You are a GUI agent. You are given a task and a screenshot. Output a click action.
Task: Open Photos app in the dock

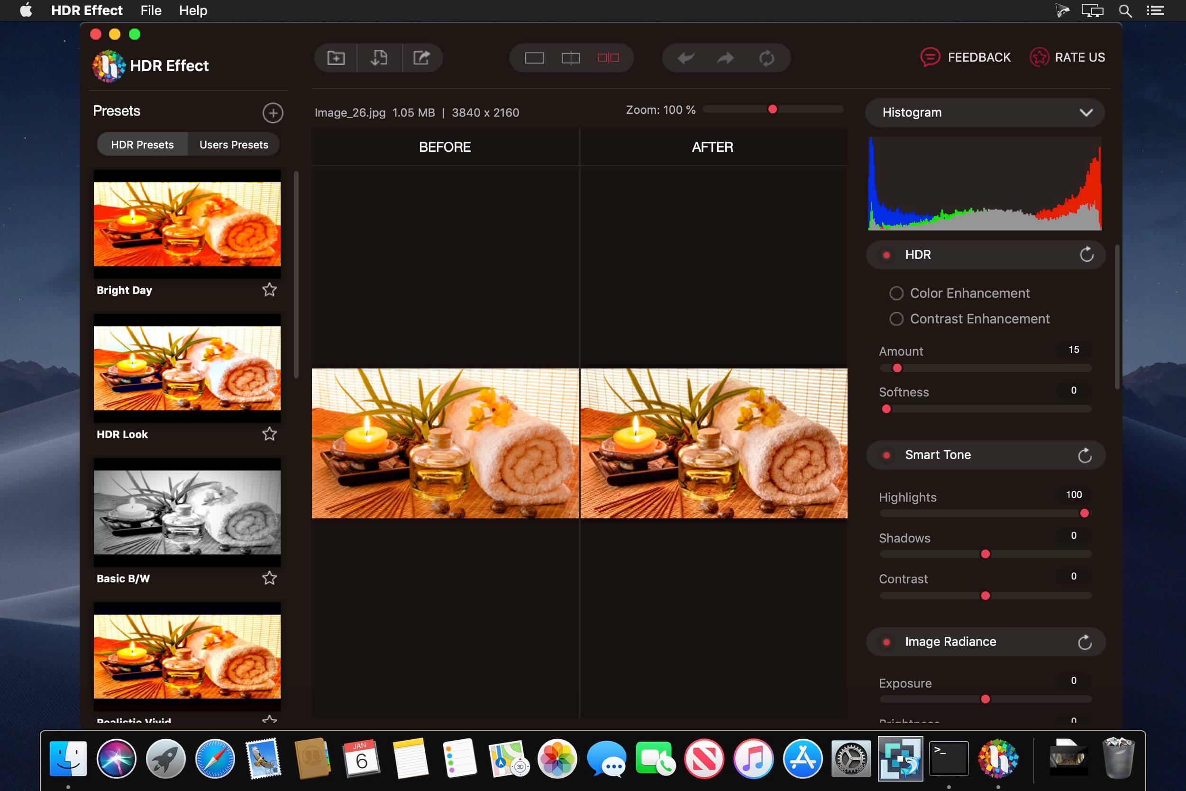[557, 759]
